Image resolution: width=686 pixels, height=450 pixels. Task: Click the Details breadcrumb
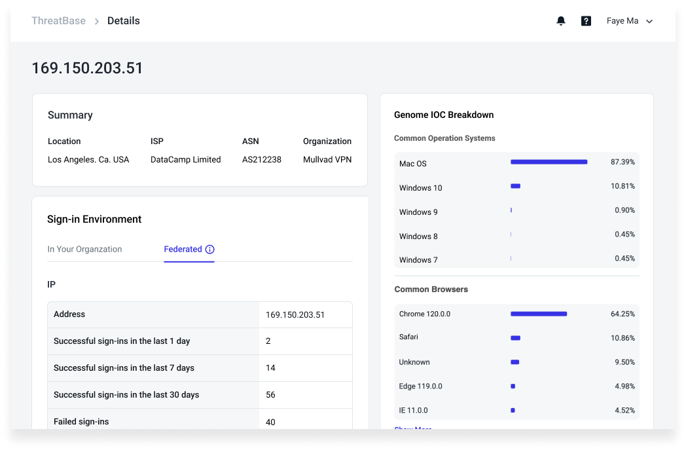(123, 20)
